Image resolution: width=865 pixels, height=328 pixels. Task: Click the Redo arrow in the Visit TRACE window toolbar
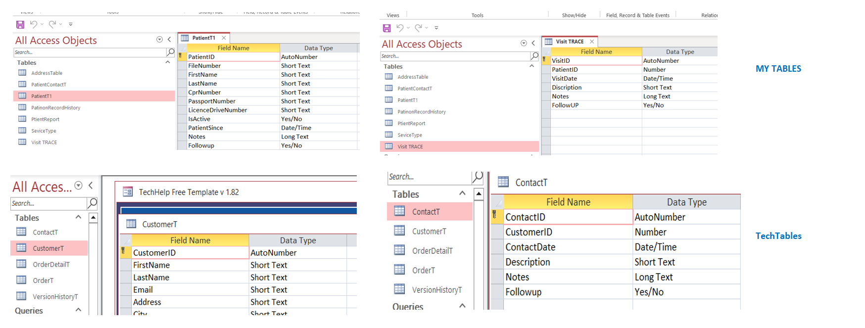pos(419,28)
